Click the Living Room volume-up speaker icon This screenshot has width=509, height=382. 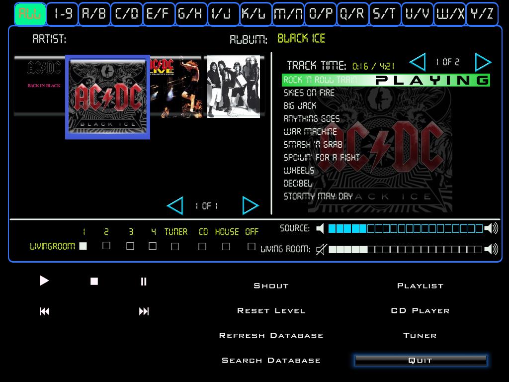coord(491,250)
